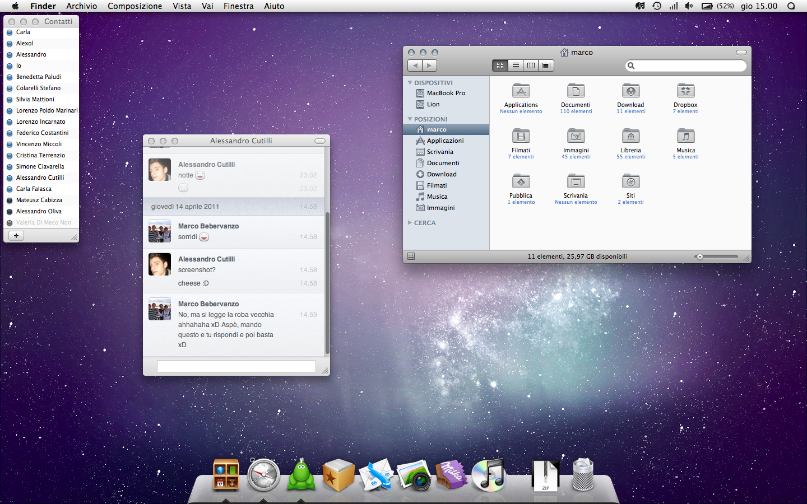Click the chat message input field
Viewport: 807px width, 504px height.
(236, 366)
